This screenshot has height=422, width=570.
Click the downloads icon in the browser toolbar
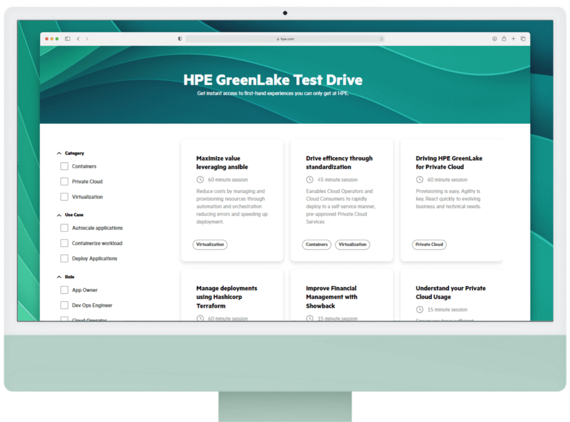pos(494,38)
